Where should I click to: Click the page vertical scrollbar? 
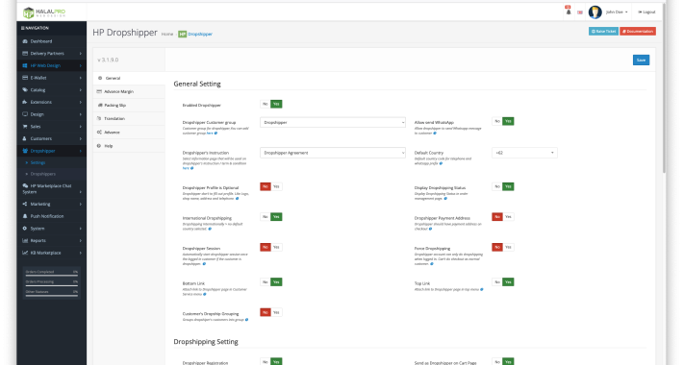pos(664,87)
